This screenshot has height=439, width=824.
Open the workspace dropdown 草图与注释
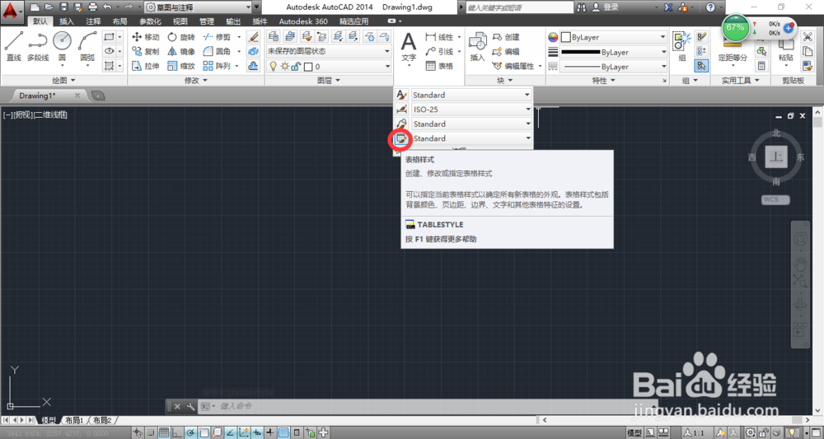[198, 7]
